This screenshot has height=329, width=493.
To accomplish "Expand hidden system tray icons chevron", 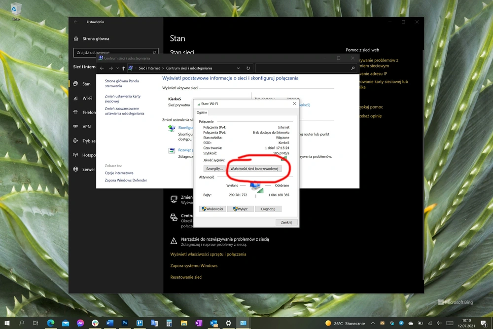I will click(x=373, y=323).
